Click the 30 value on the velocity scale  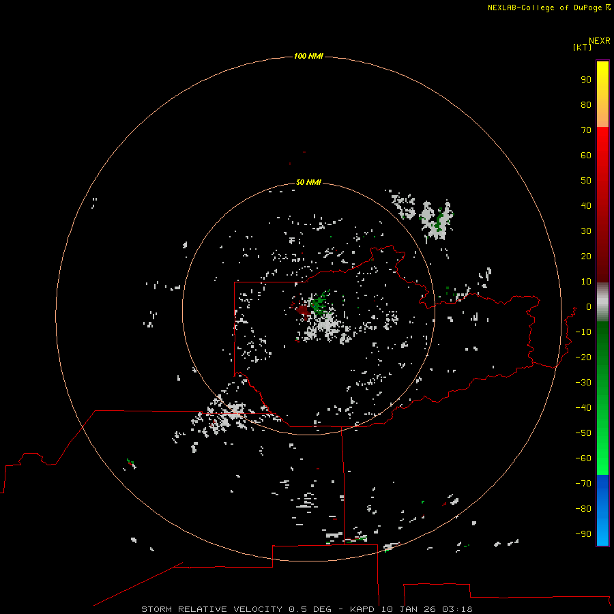coord(586,231)
